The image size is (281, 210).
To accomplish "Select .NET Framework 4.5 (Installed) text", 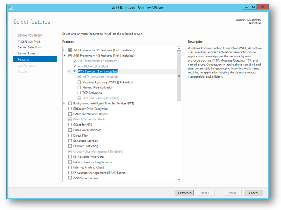I will pos(98,61).
